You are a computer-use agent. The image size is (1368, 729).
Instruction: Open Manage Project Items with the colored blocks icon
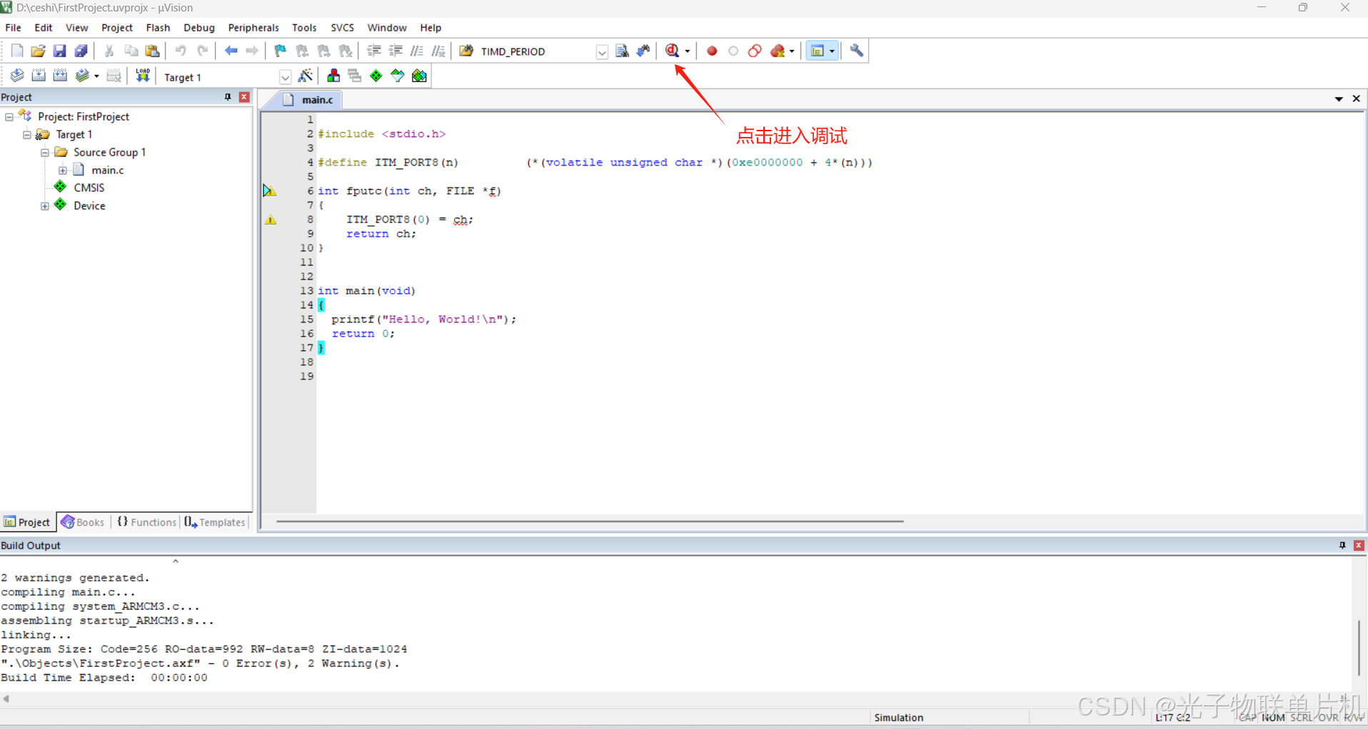pyautogui.click(x=333, y=76)
